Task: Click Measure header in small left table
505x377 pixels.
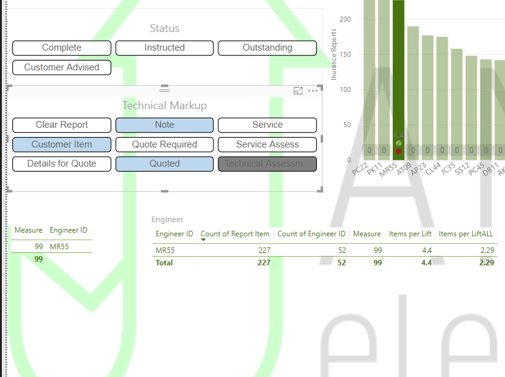Action: tap(28, 230)
